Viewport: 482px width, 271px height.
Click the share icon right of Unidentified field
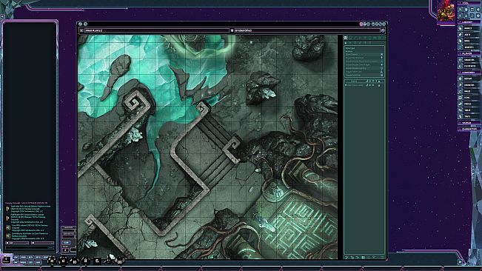pyautogui.click(x=383, y=30)
